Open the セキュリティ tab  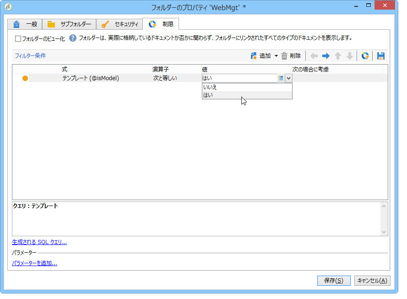coord(119,24)
